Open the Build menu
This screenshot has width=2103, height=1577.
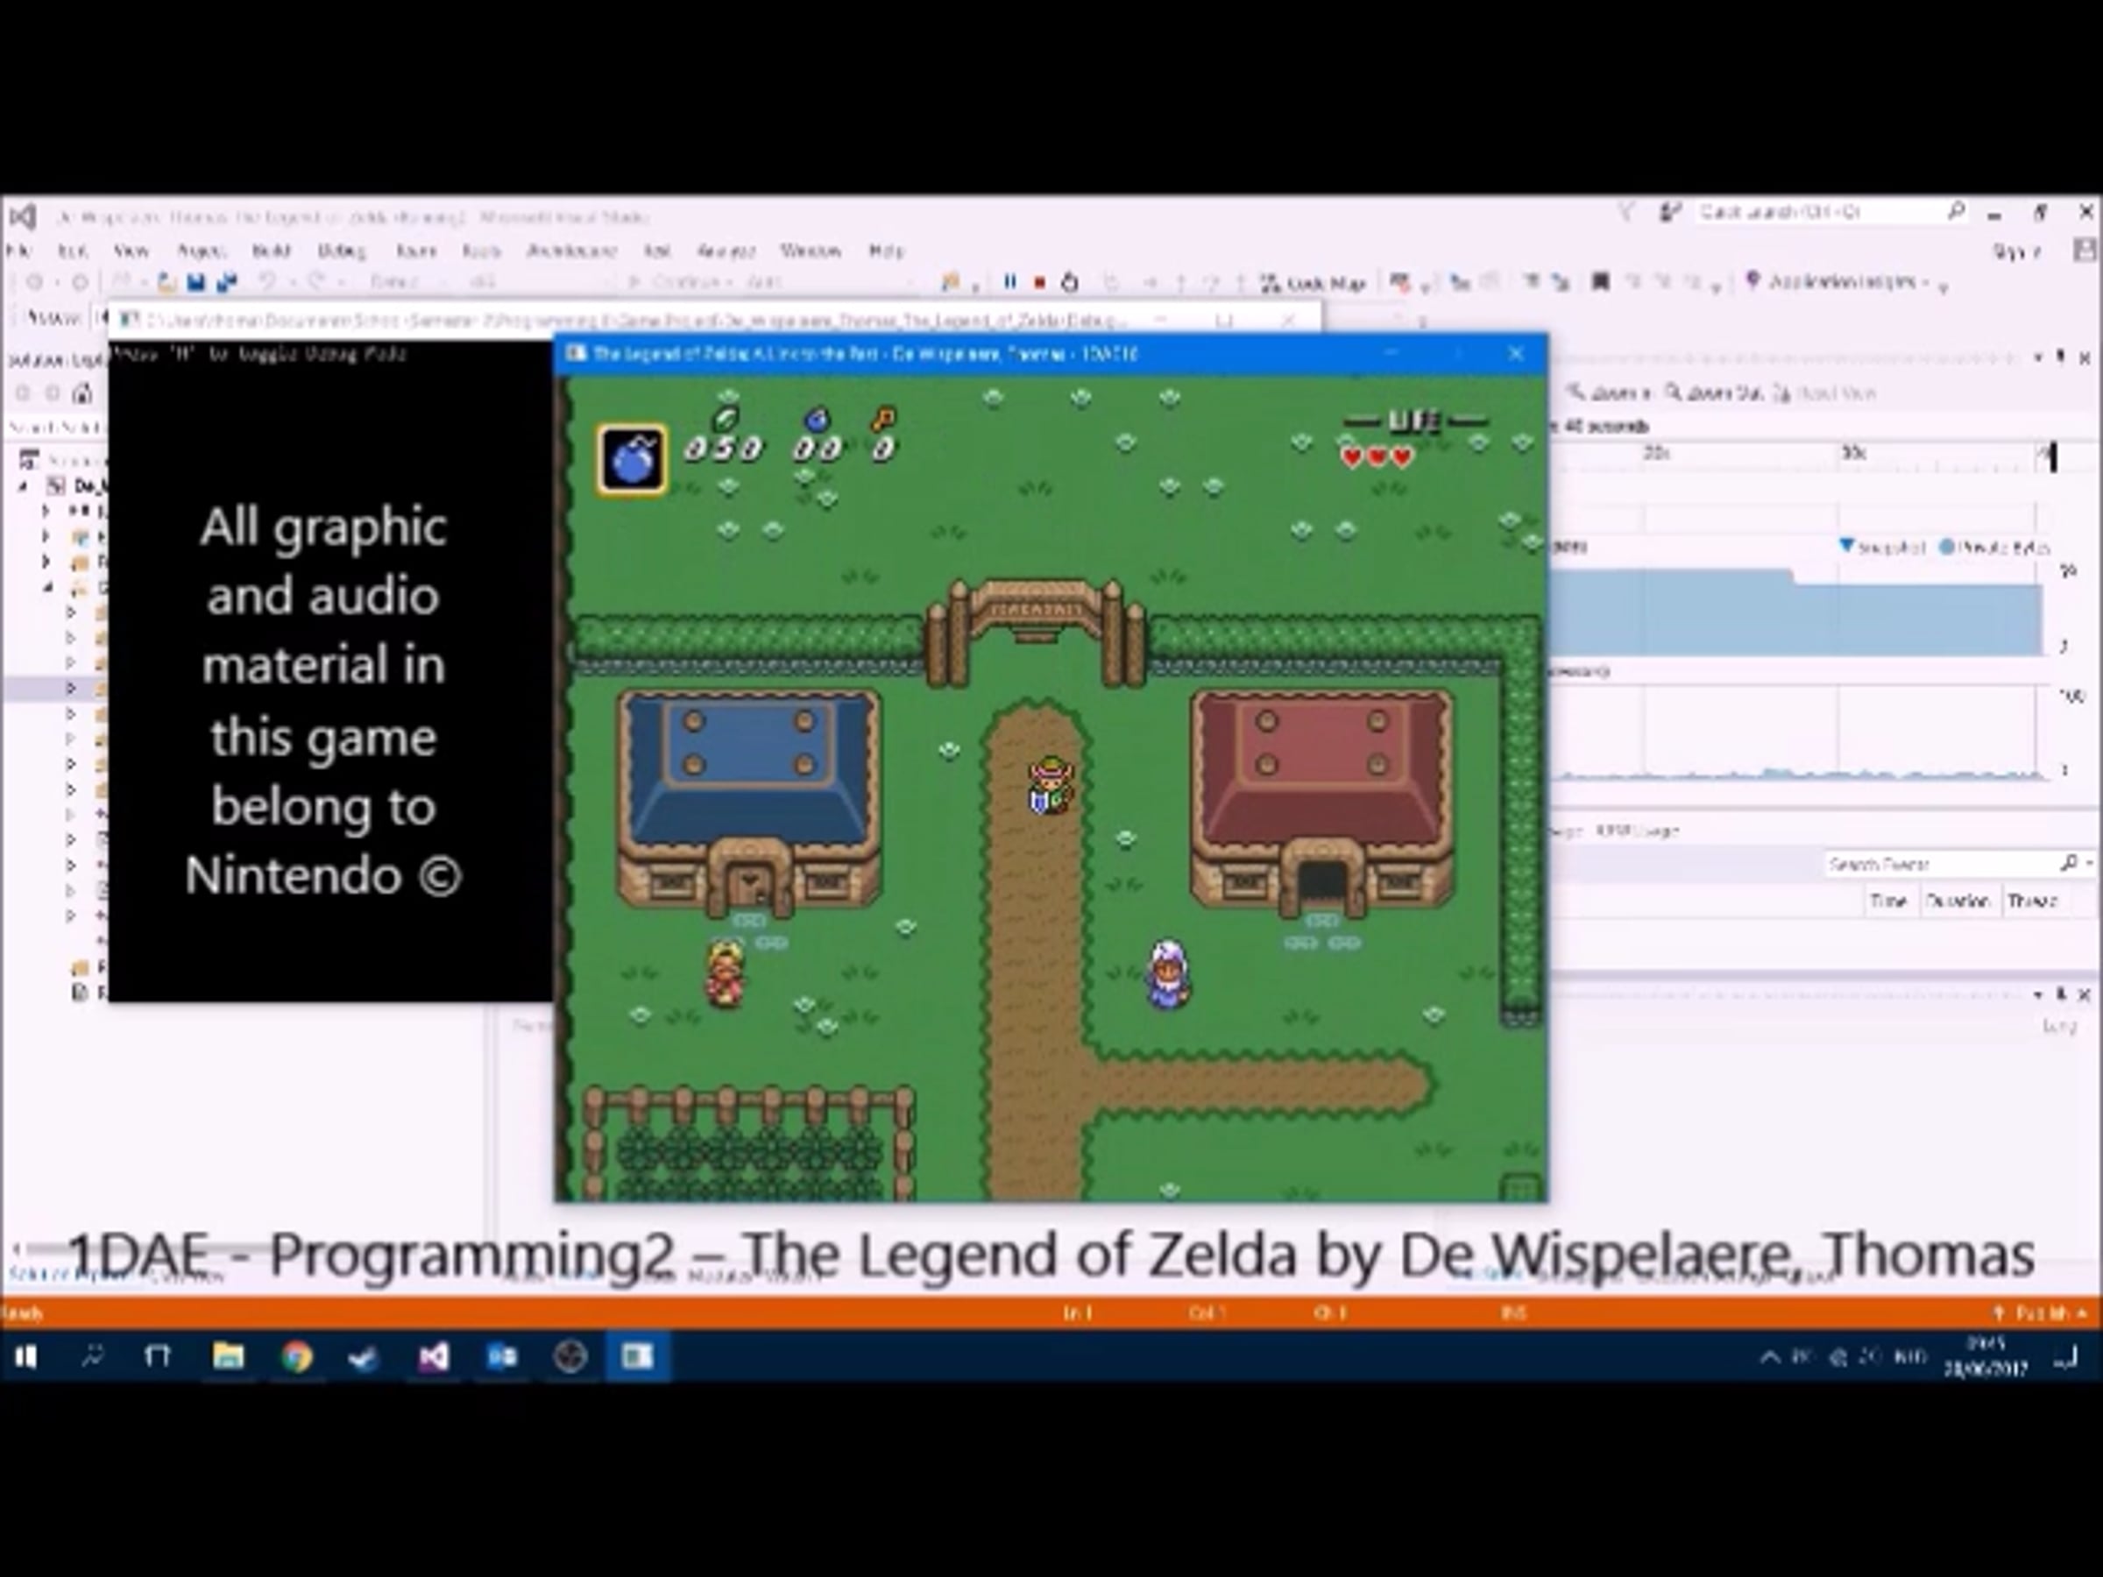point(271,251)
